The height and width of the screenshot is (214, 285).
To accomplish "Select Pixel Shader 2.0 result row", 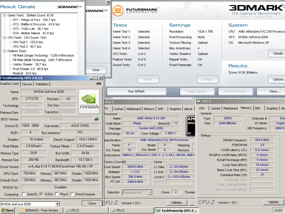I will click(x=31, y=69).
